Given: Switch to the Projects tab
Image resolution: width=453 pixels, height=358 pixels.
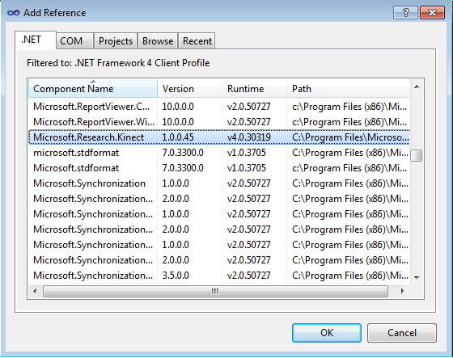Looking at the screenshot, I should click(116, 41).
